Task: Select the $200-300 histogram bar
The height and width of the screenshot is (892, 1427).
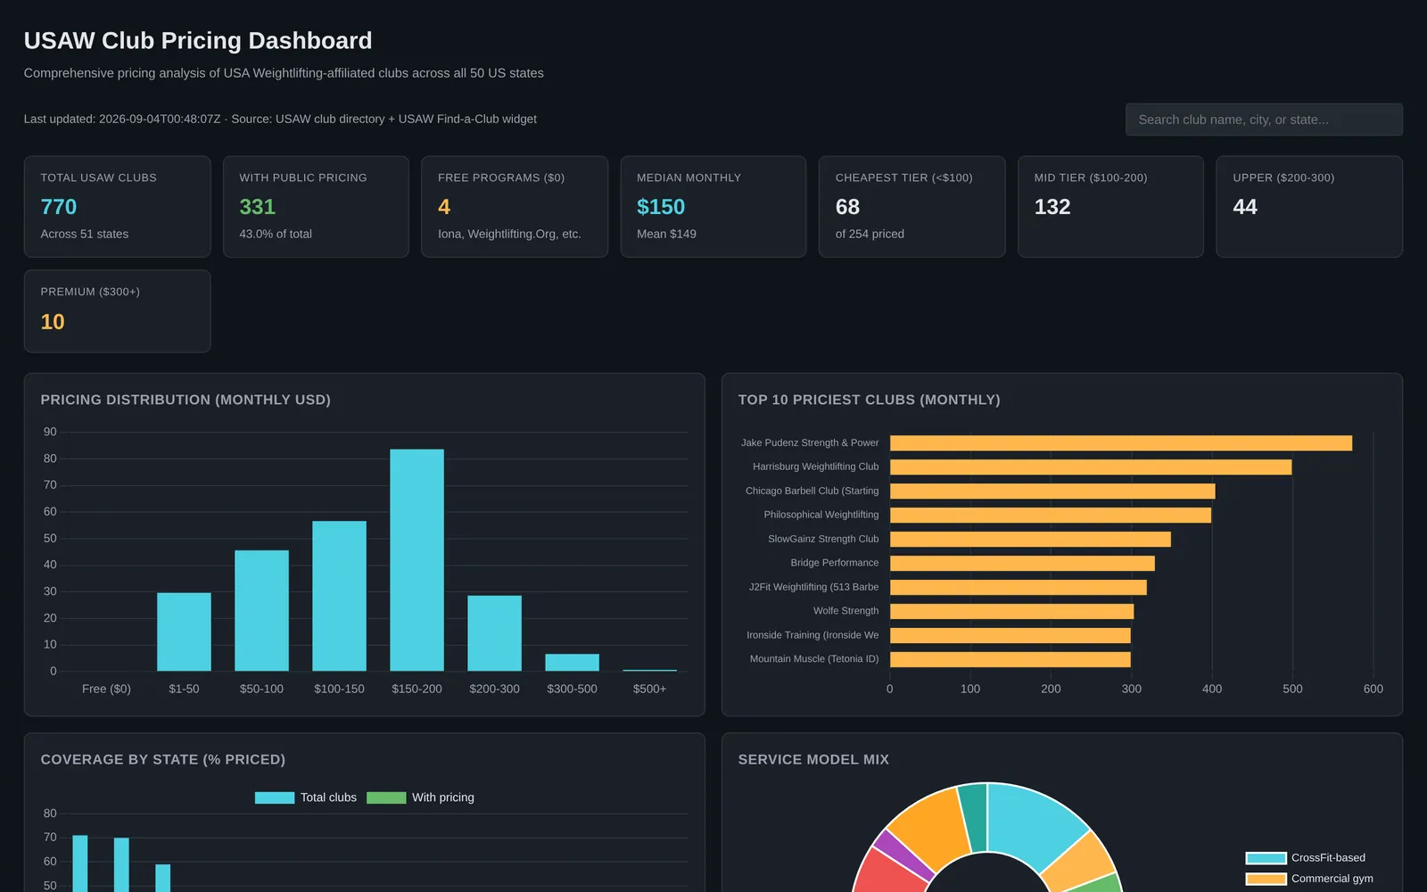Action: [494, 633]
